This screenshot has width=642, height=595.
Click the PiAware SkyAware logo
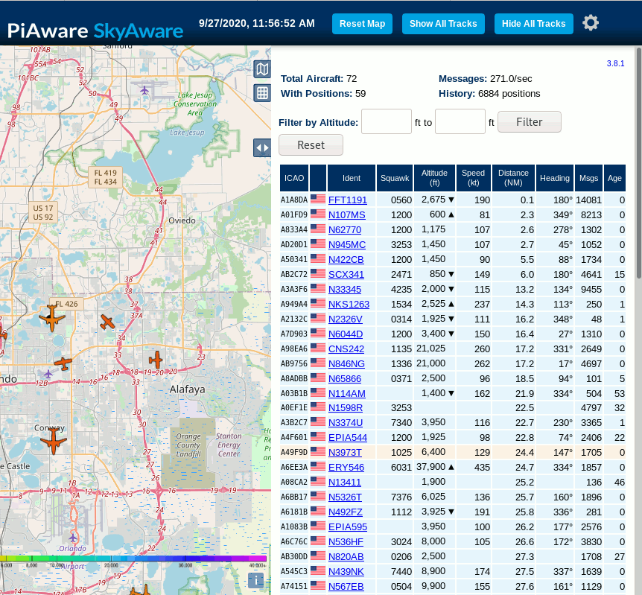95,31
